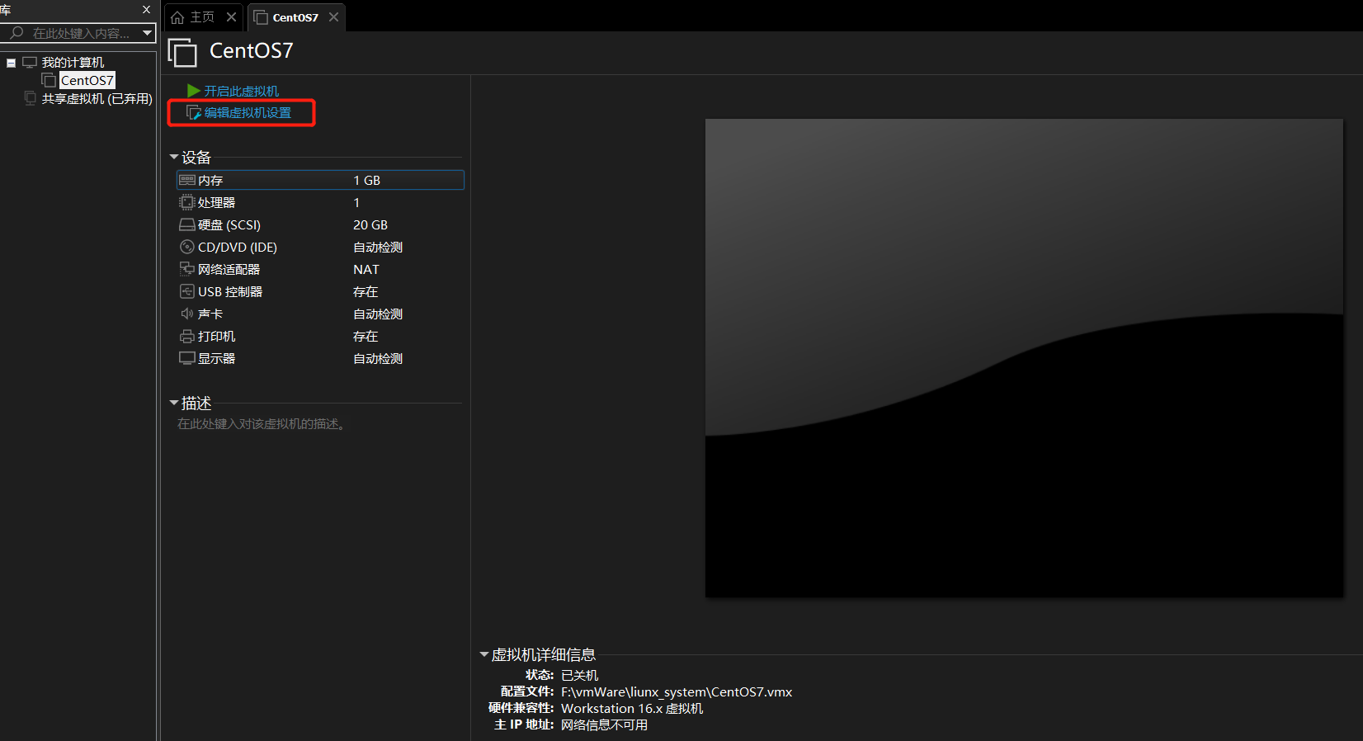Click the green power-on play icon

[x=194, y=91]
